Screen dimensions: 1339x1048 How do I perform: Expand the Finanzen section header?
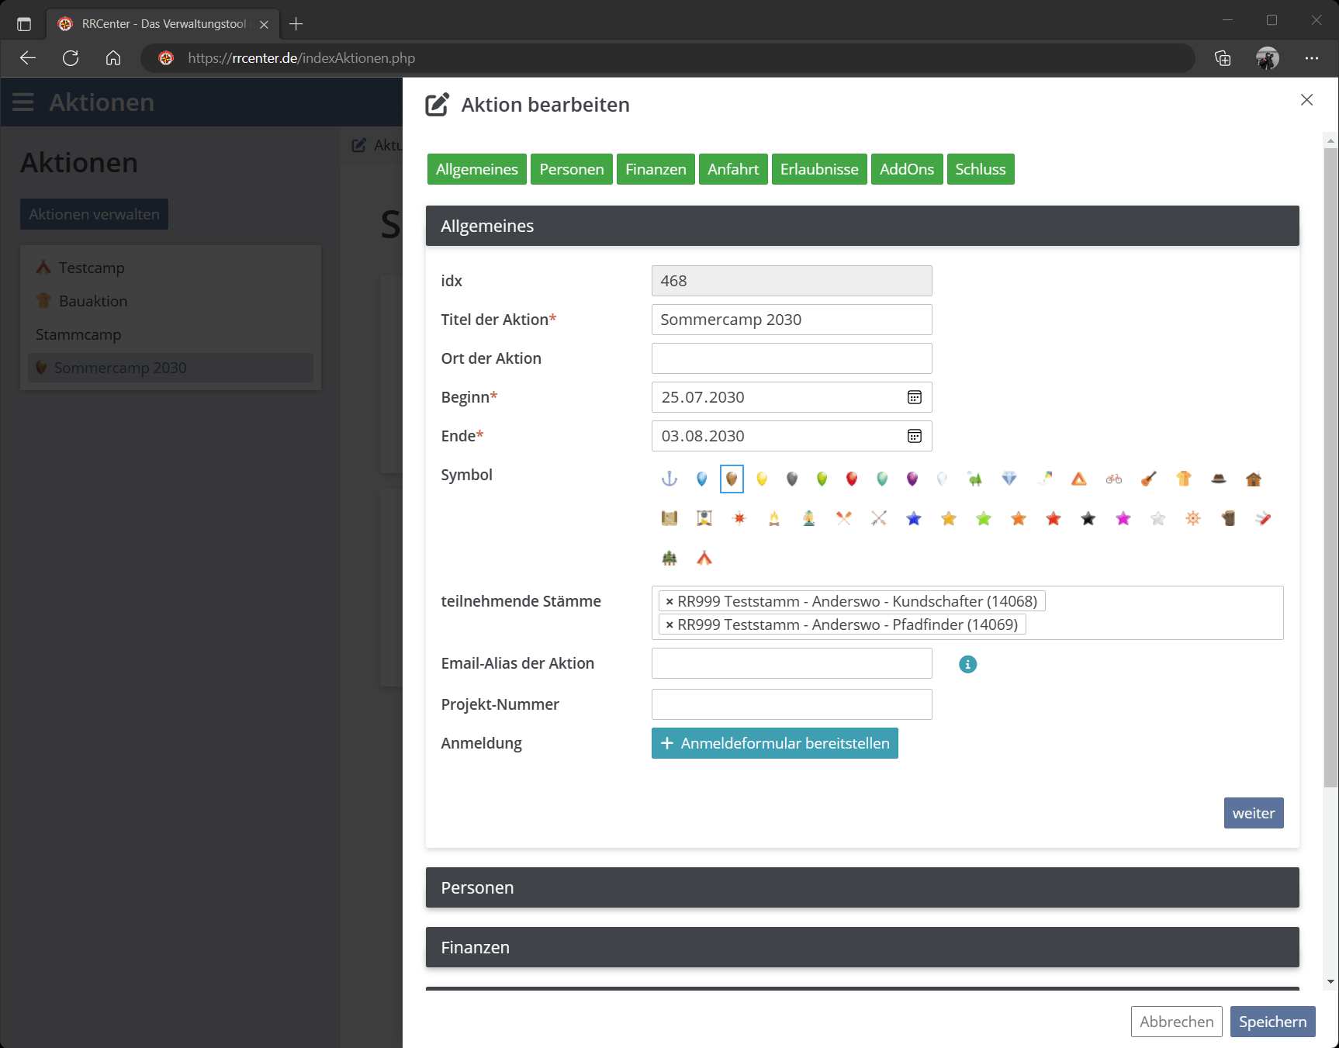[x=862, y=947]
